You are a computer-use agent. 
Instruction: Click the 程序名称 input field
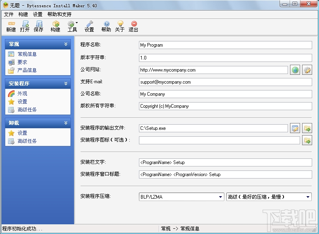(x=226, y=45)
